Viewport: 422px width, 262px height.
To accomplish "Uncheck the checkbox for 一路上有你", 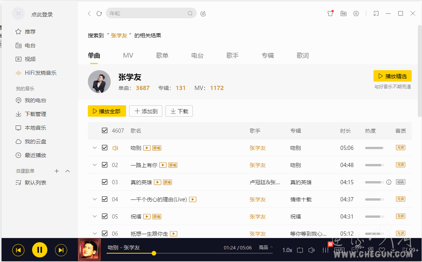I will tap(105, 165).
